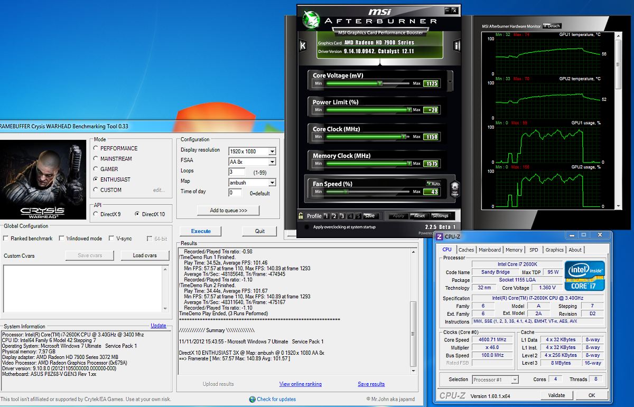Select Afterburner profile slot 2

pyautogui.click(x=334, y=216)
